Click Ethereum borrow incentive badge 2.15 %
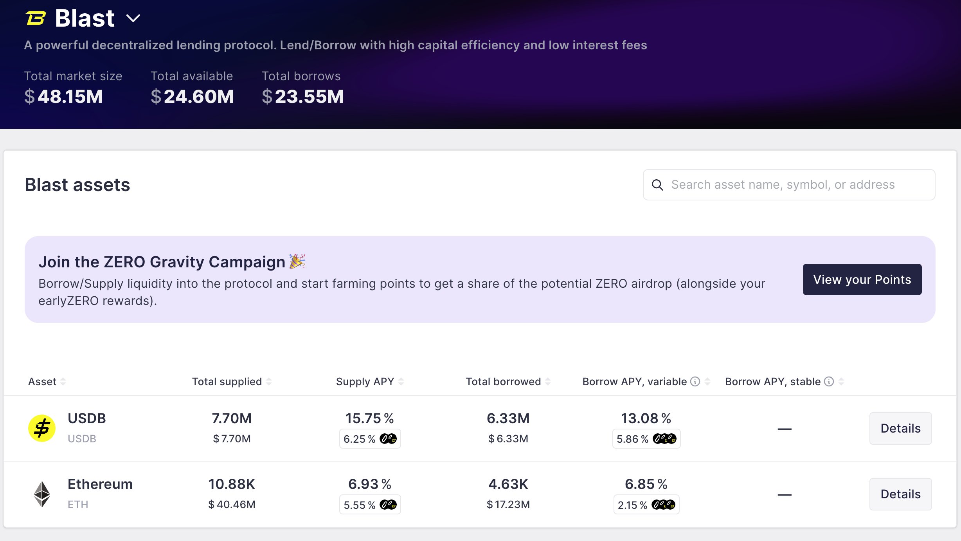This screenshot has width=961, height=541. tap(646, 505)
